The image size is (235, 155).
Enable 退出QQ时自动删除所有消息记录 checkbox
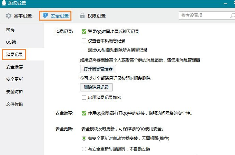(x=84, y=50)
